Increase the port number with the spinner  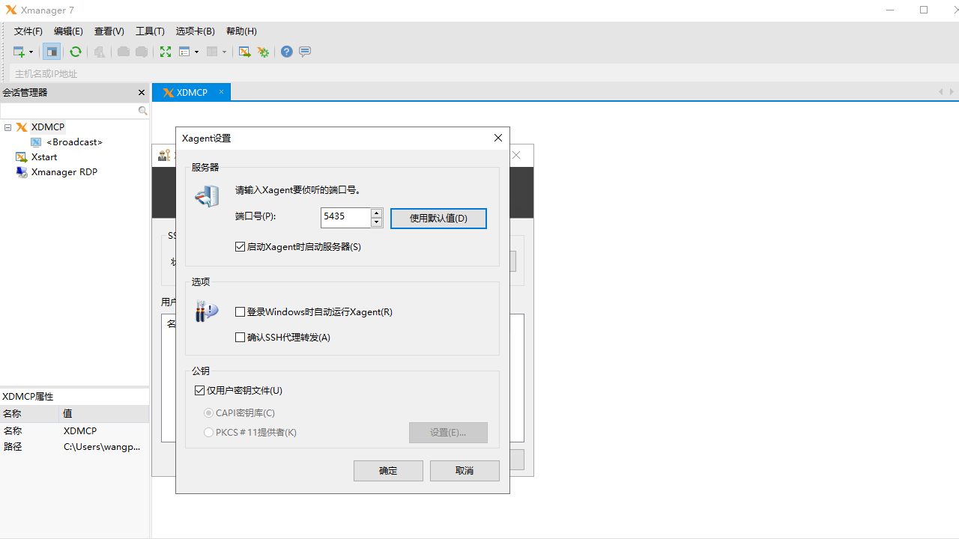coord(376,213)
